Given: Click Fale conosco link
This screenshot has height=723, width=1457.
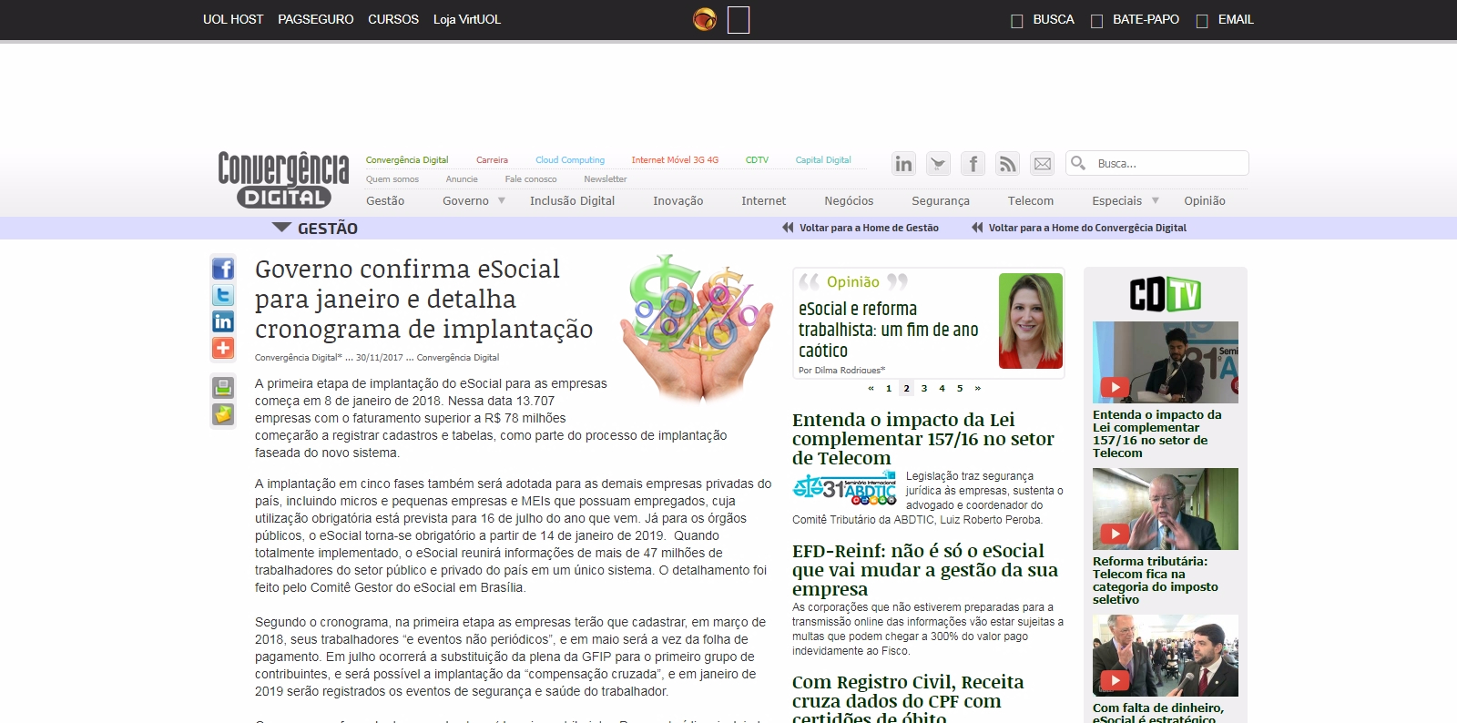Looking at the screenshot, I should [x=531, y=179].
